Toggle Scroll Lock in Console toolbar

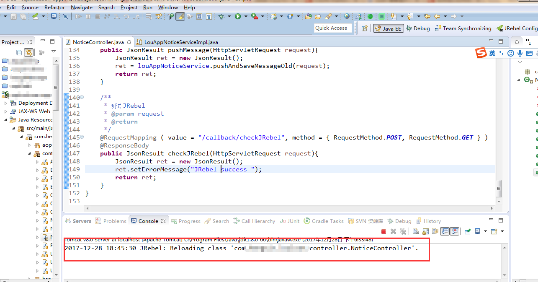pyautogui.click(x=425, y=231)
